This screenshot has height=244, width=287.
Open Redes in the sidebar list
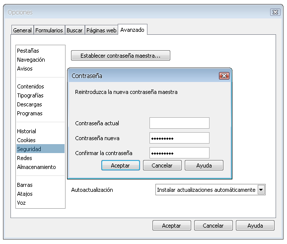pos(40,158)
